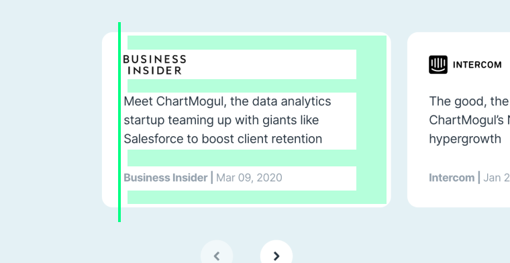Click the green strip above the Business Insider logo
This screenshot has height=263, width=510.
coord(257,42)
